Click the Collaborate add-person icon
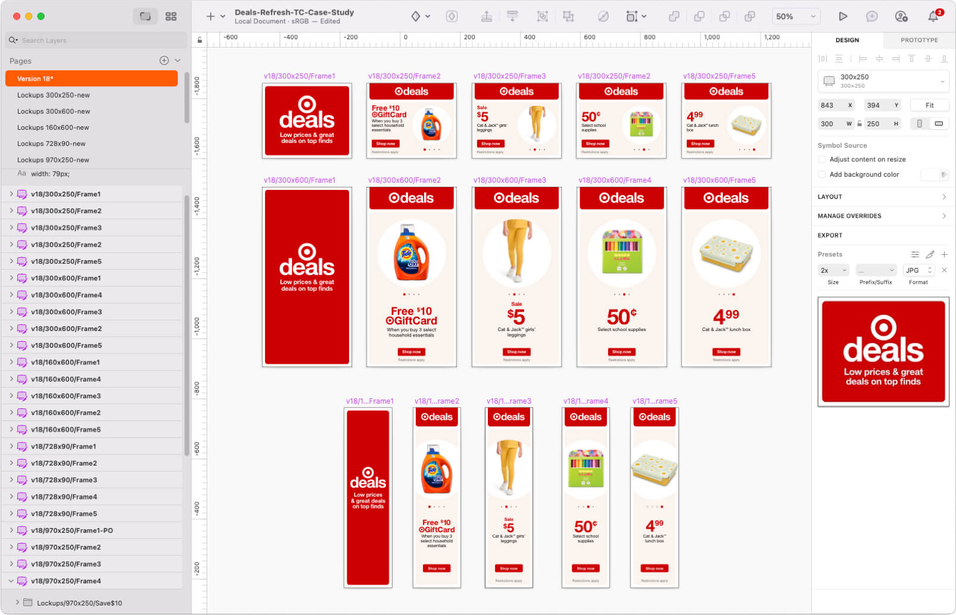 (x=902, y=17)
